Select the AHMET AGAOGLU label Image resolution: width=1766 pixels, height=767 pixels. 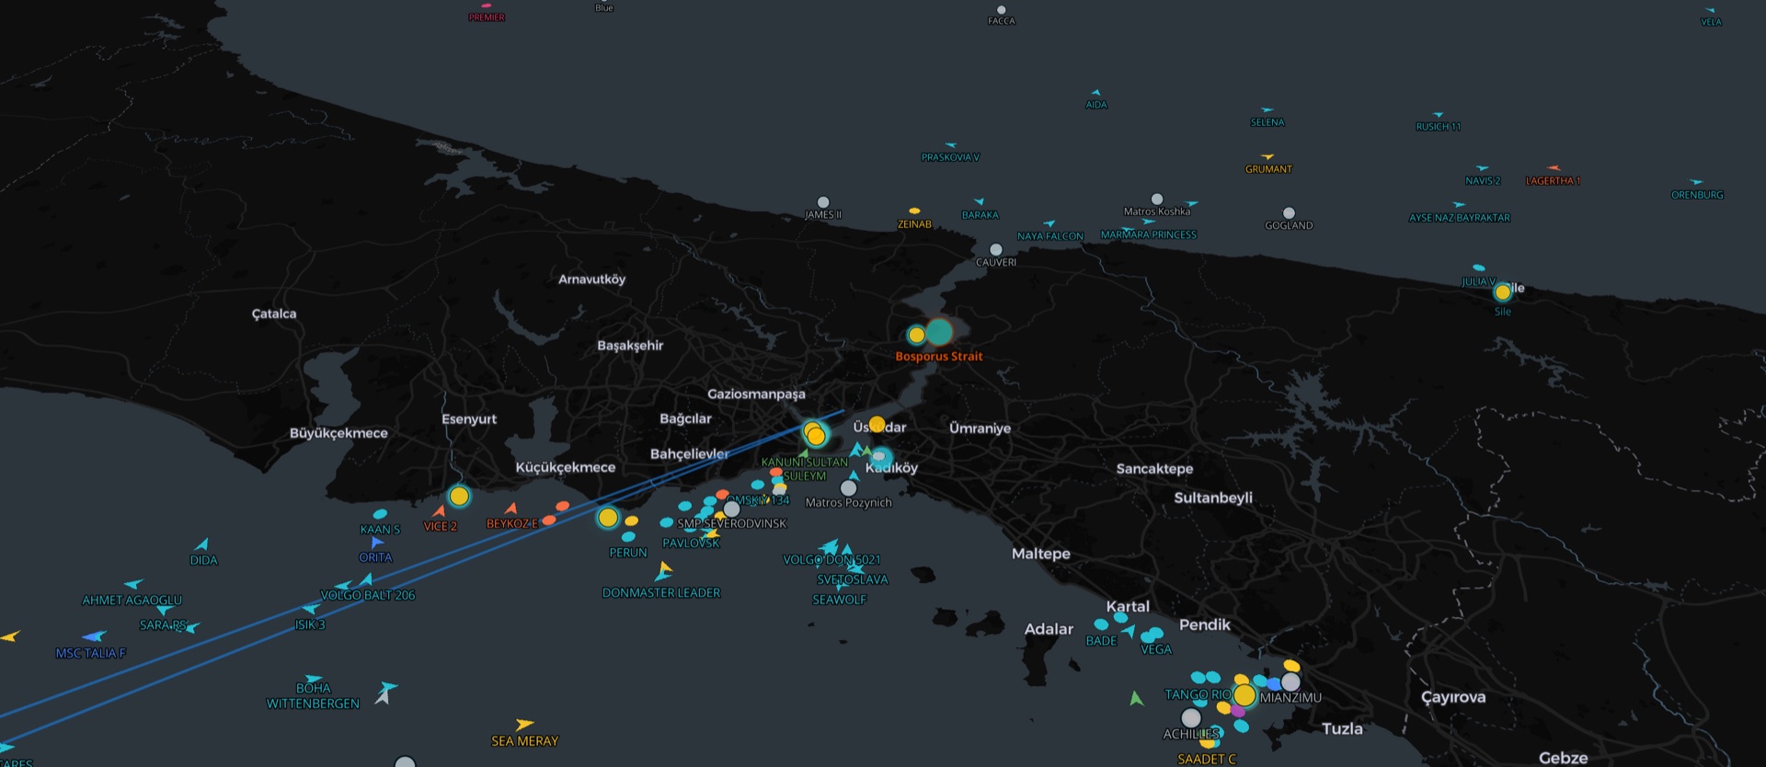pyautogui.click(x=132, y=601)
